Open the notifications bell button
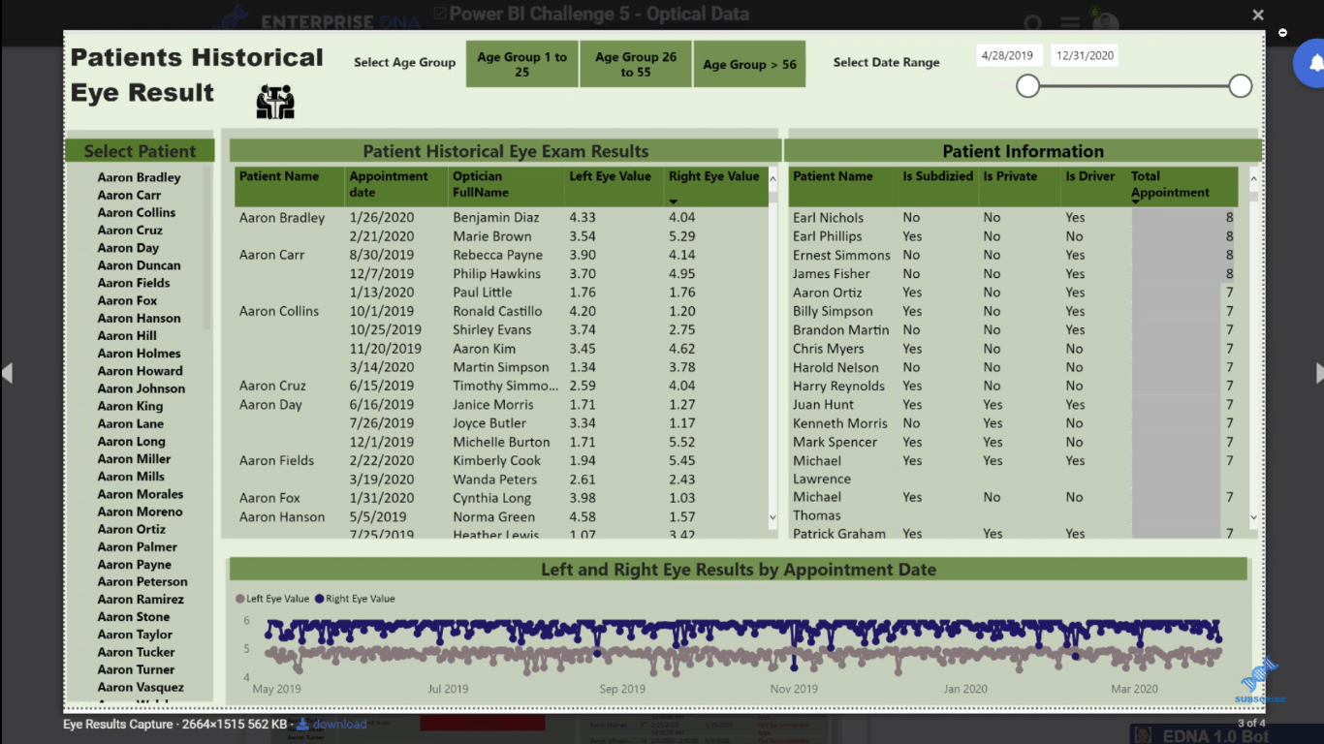The height and width of the screenshot is (744, 1324). click(1311, 64)
